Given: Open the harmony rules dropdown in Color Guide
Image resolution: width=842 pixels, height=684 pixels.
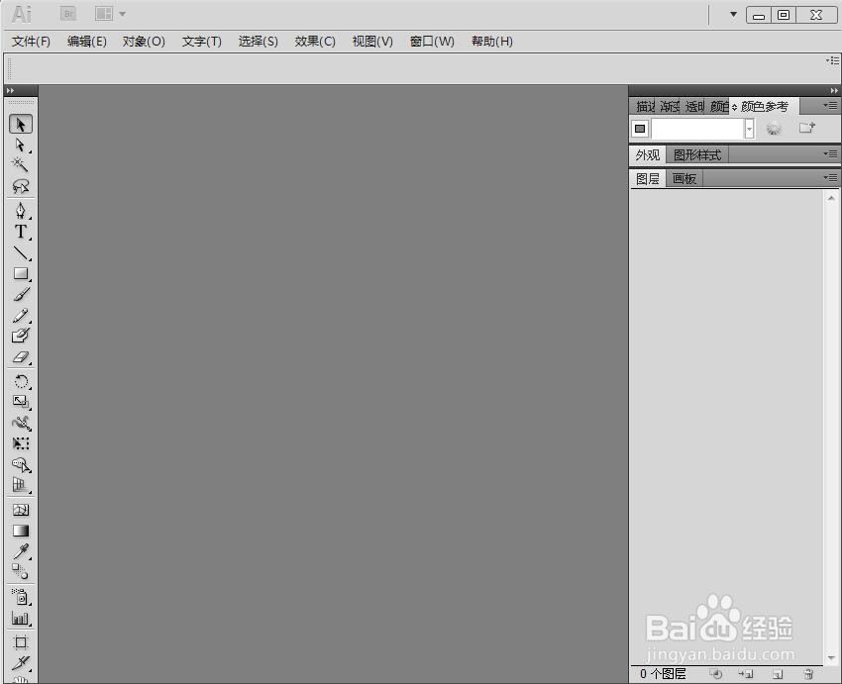Looking at the screenshot, I should coord(749,129).
